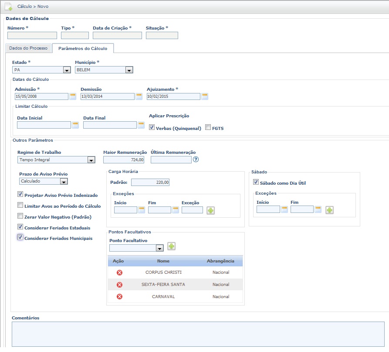Image resolution: width=389 pixels, height=352 pixels.
Task: Add Carga Horária exception with green plus
Action: coord(211,211)
